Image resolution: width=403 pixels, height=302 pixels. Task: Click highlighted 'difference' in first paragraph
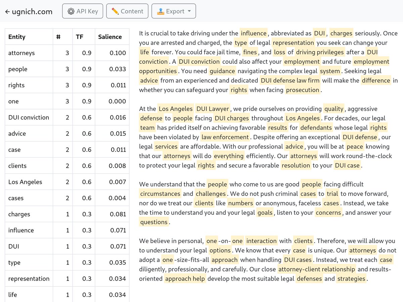376,81
